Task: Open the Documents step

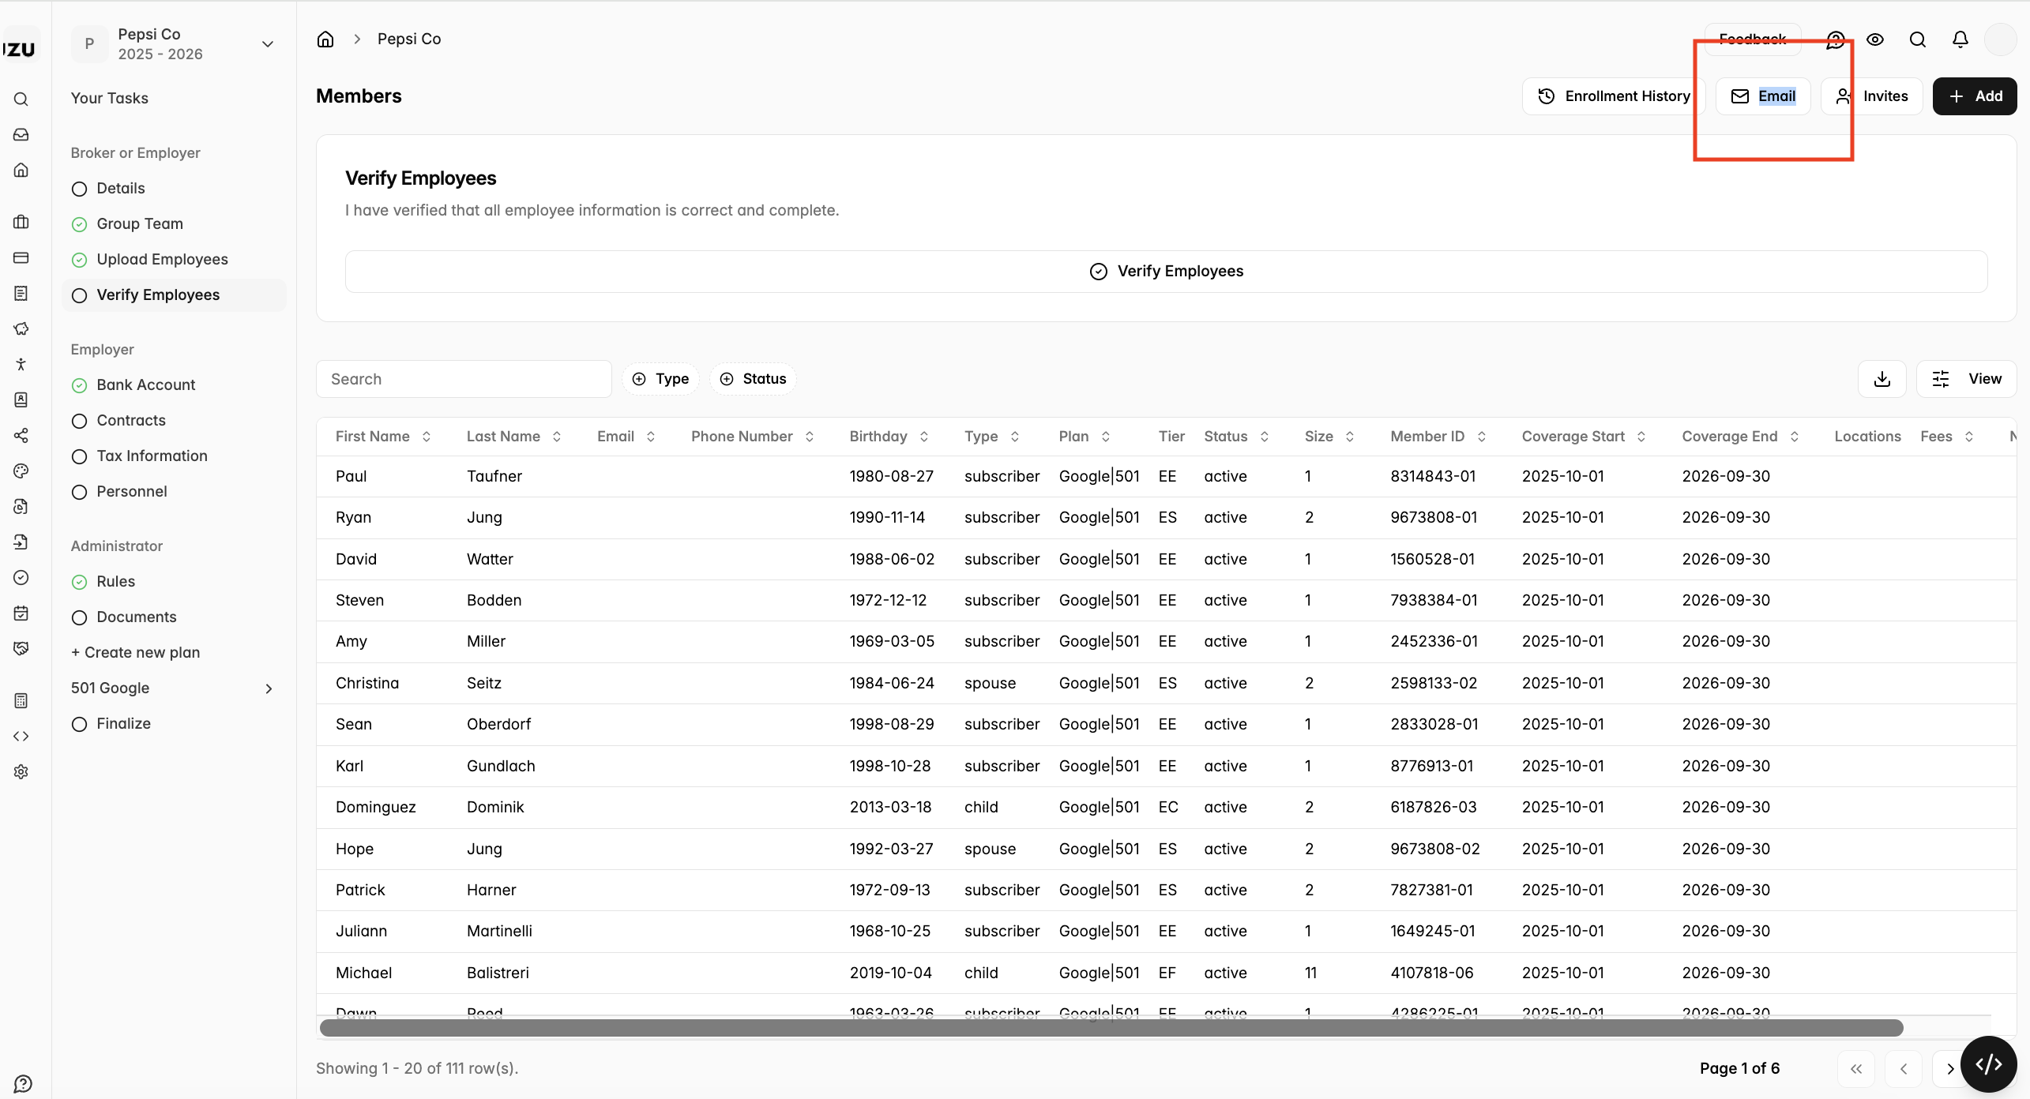Action: point(174,617)
